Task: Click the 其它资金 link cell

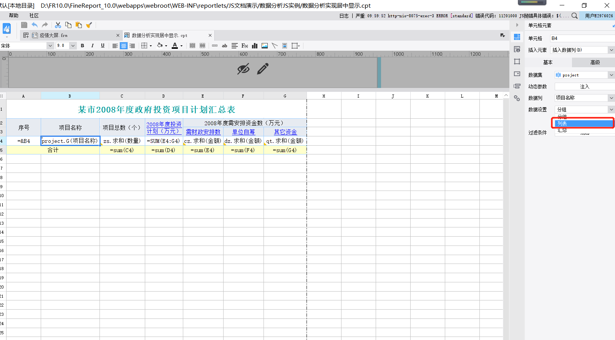Action: (285, 132)
